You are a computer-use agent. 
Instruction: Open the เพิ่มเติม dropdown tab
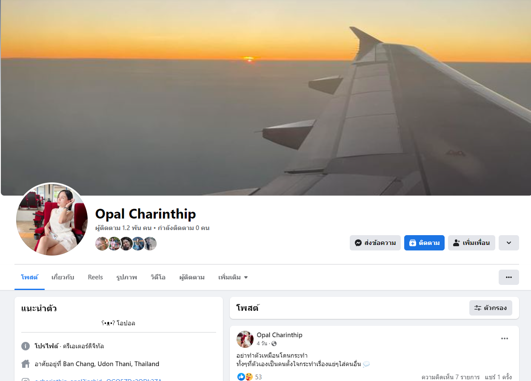233,277
